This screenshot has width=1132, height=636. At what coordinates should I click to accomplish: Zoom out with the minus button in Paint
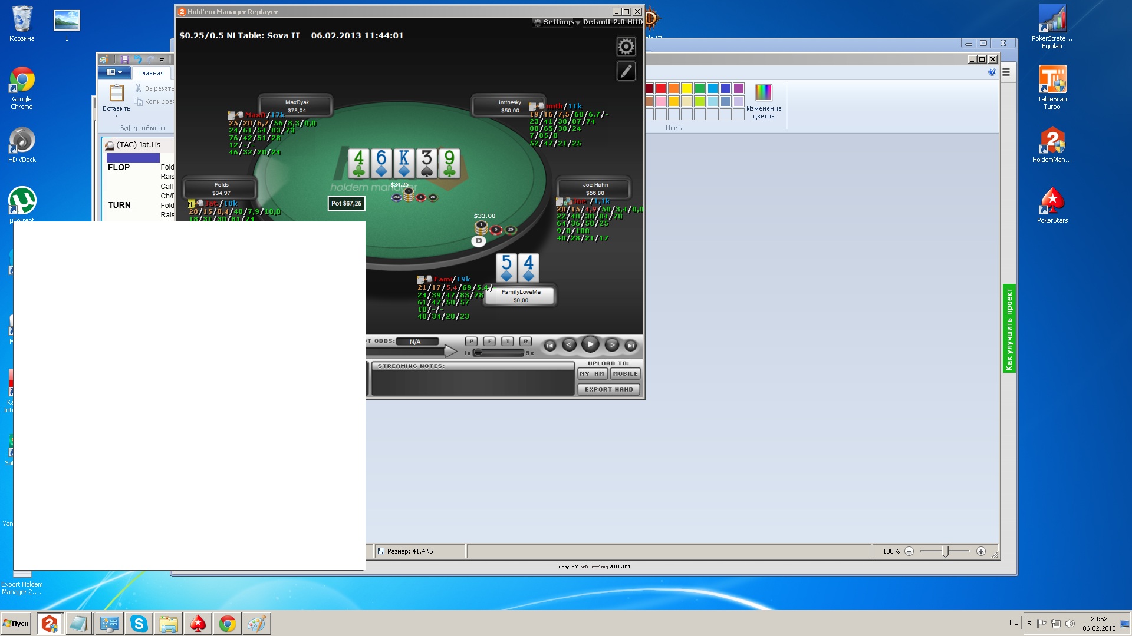909,551
